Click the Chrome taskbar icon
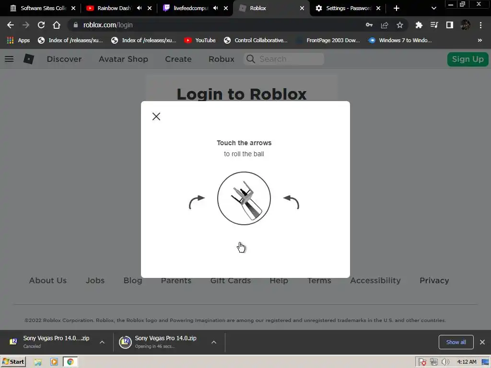This screenshot has width=491, height=368. coord(70,362)
